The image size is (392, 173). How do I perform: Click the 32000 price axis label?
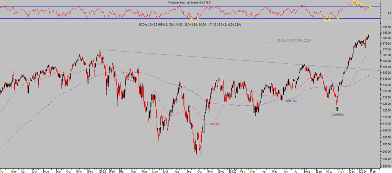(x=386, y=110)
